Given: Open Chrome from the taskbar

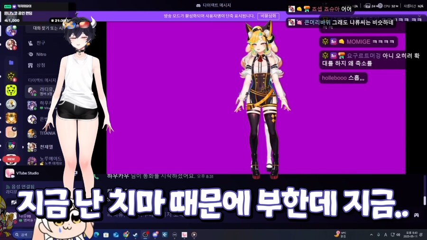Looking at the screenshot, I should click(126, 235).
